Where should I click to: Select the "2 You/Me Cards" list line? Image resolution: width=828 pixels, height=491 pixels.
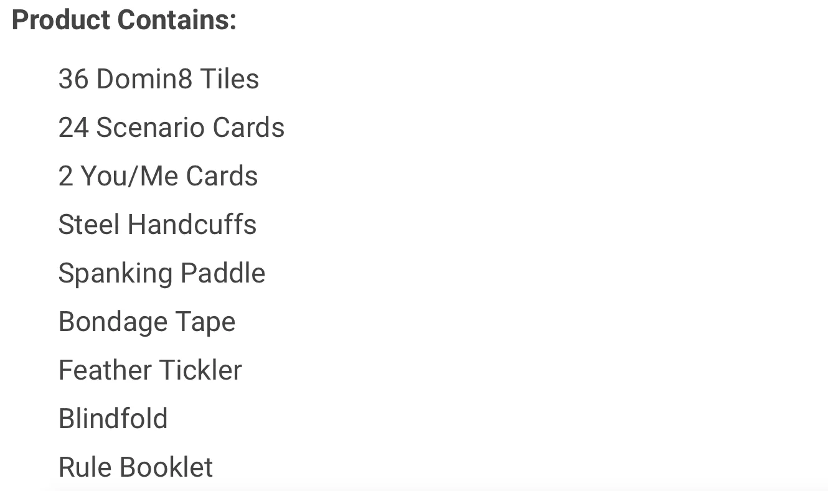pos(158,176)
